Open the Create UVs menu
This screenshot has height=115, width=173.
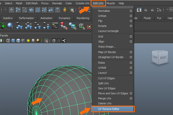(x=82, y=3)
